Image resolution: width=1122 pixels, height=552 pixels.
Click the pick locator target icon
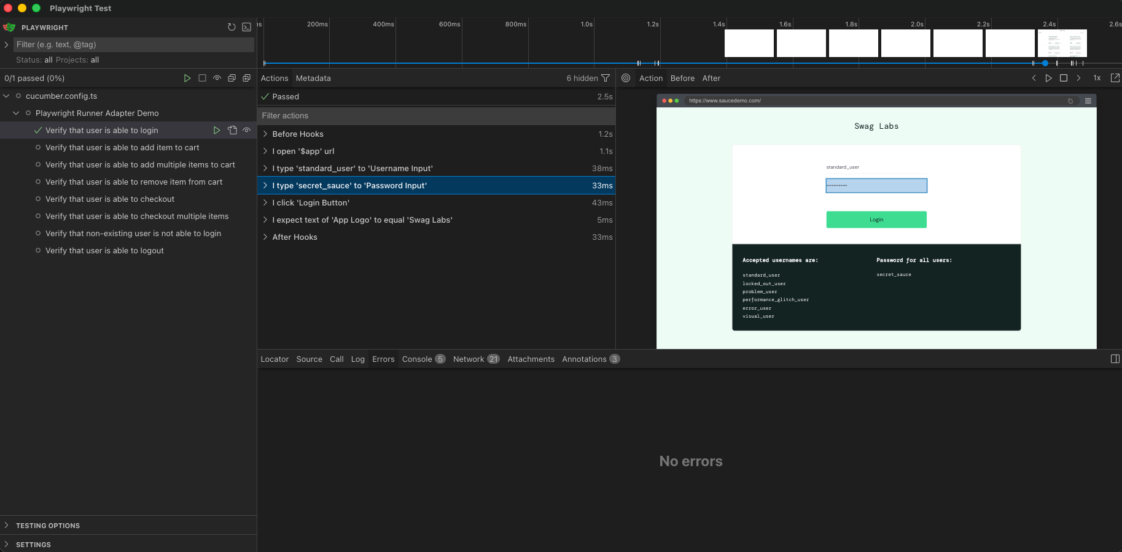pyautogui.click(x=626, y=78)
